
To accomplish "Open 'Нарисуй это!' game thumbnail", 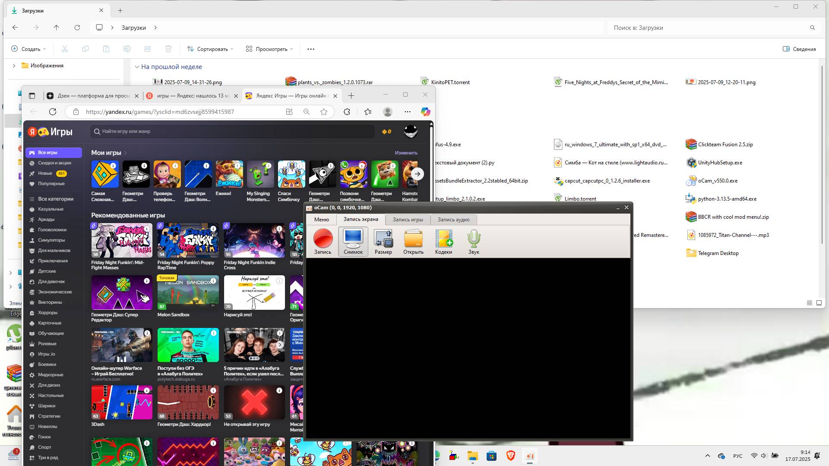I will point(254,293).
